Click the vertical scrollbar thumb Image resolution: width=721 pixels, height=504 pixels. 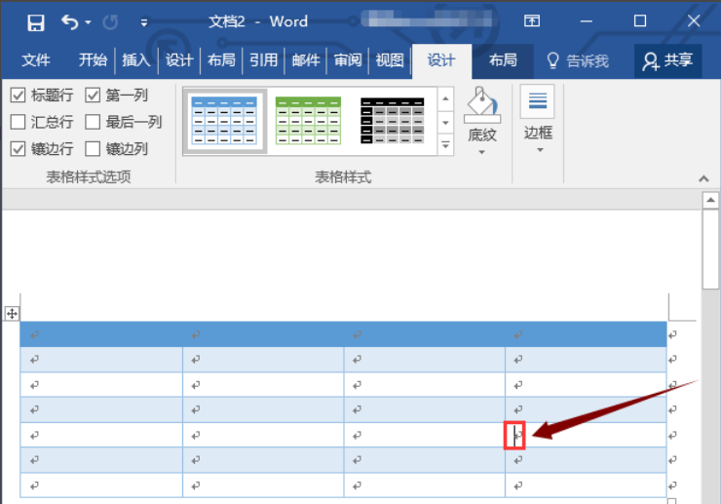click(x=711, y=249)
